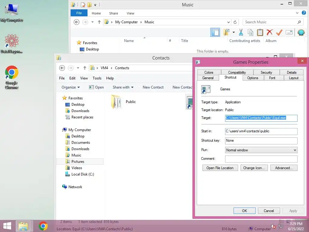The height and width of the screenshot is (232, 309).
Task: Click the Shortcut key field
Action: [261, 141]
